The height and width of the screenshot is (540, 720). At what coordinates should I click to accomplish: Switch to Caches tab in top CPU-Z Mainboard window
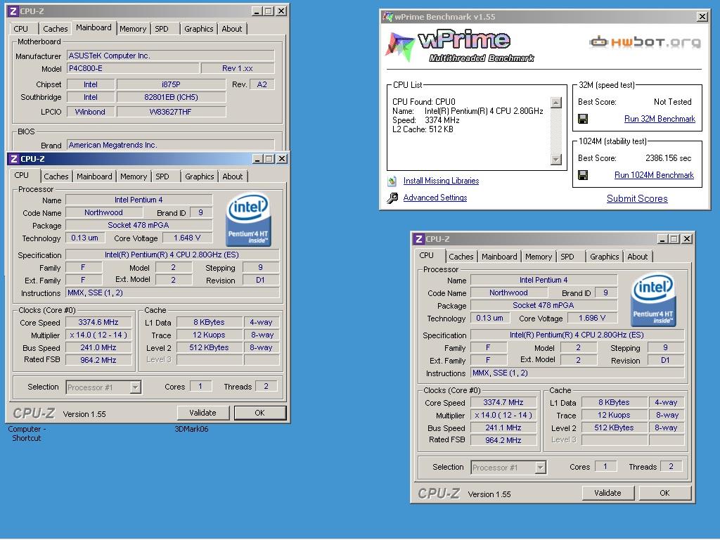coord(55,28)
